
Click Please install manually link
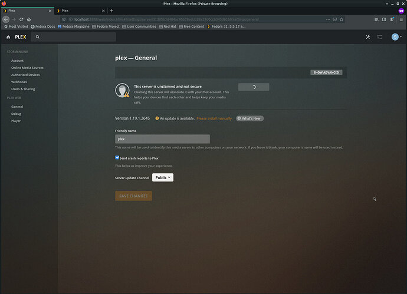click(x=214, y=118)
